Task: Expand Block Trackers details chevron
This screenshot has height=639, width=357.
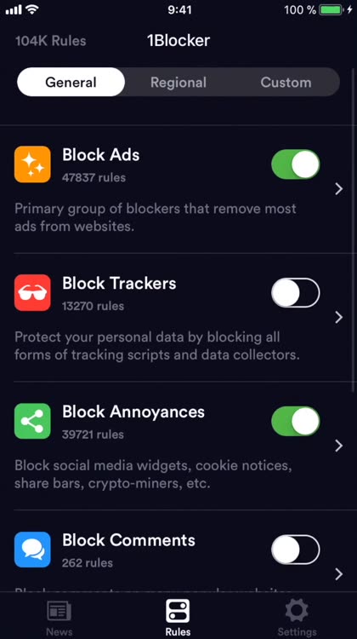Action: tap(338, 318)
